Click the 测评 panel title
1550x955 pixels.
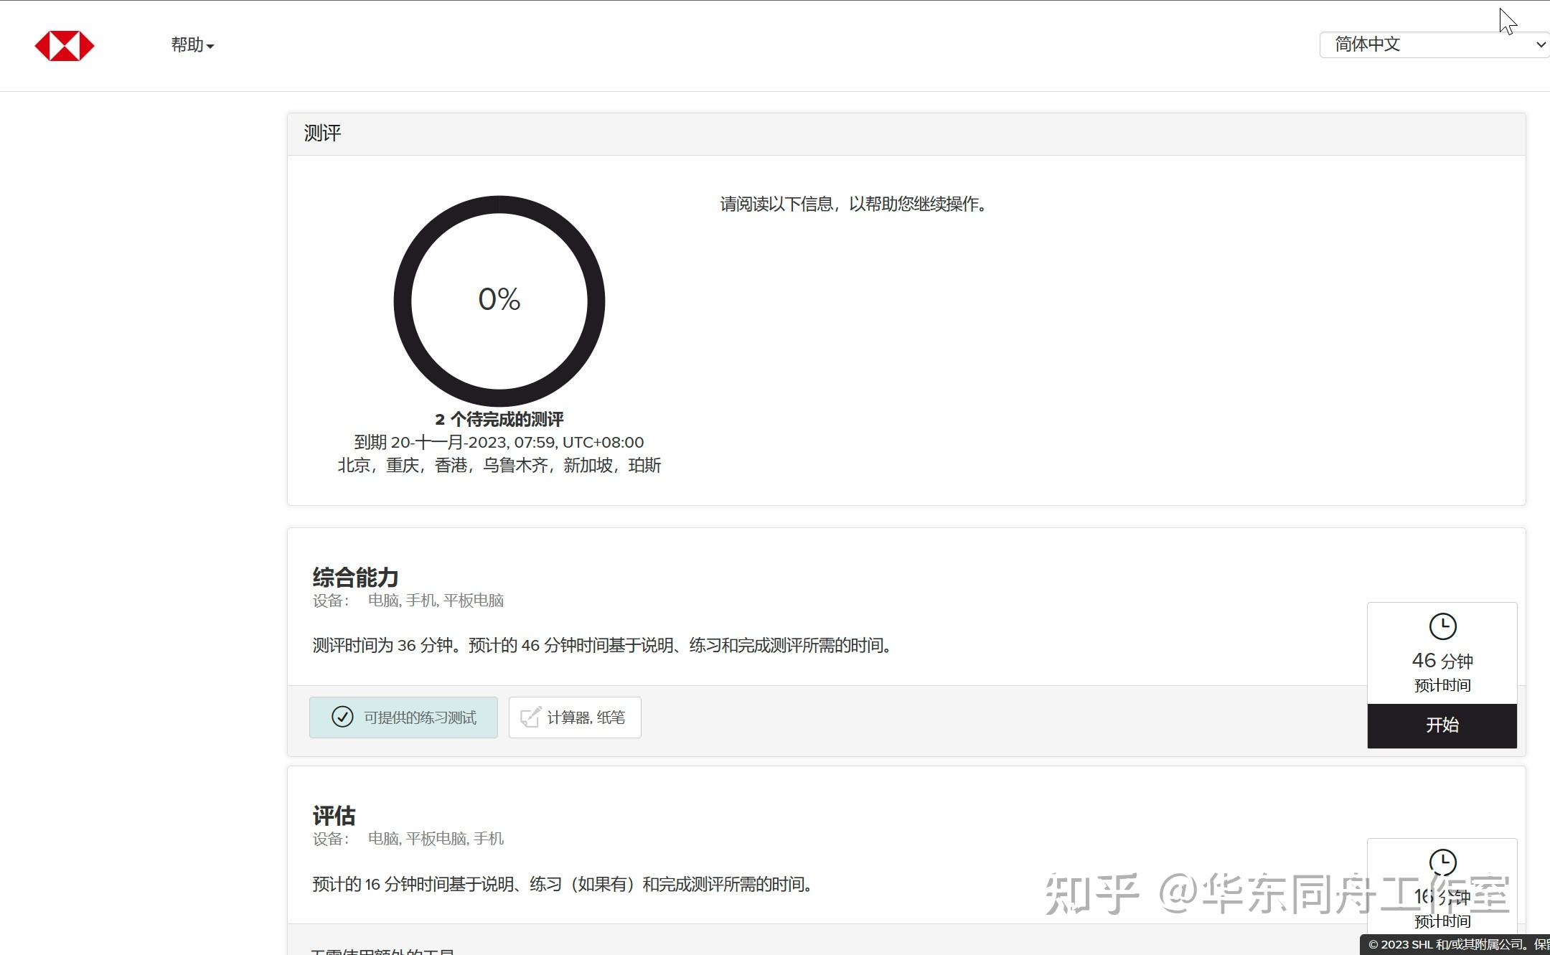tap(323, 133)
